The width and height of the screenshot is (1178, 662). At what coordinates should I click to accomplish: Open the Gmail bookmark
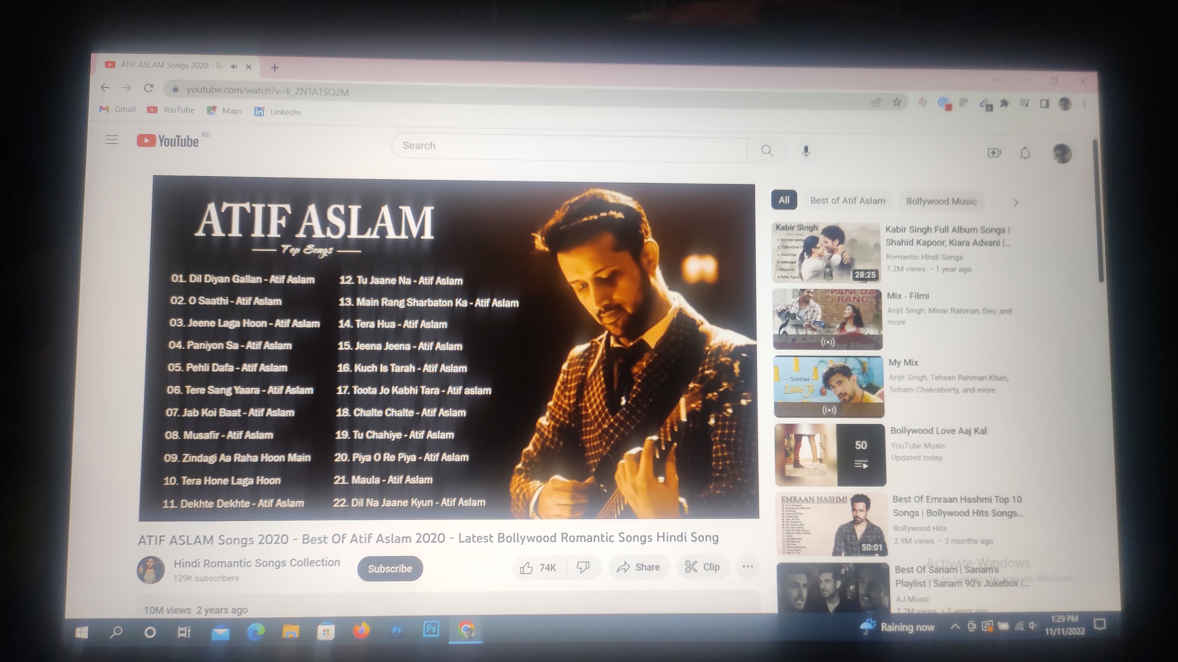pyautogui.click(x=118, y=109)
